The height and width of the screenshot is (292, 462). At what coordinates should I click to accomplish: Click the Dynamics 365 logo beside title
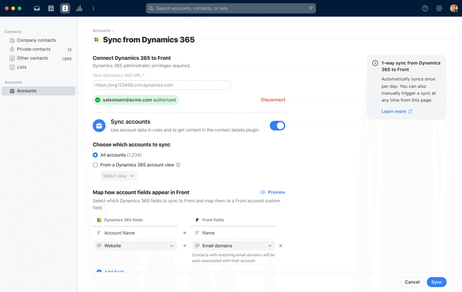(96, 40)
